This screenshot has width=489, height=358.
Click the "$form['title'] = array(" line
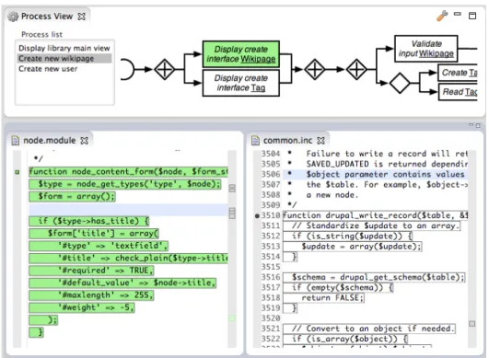coord(94,234)
